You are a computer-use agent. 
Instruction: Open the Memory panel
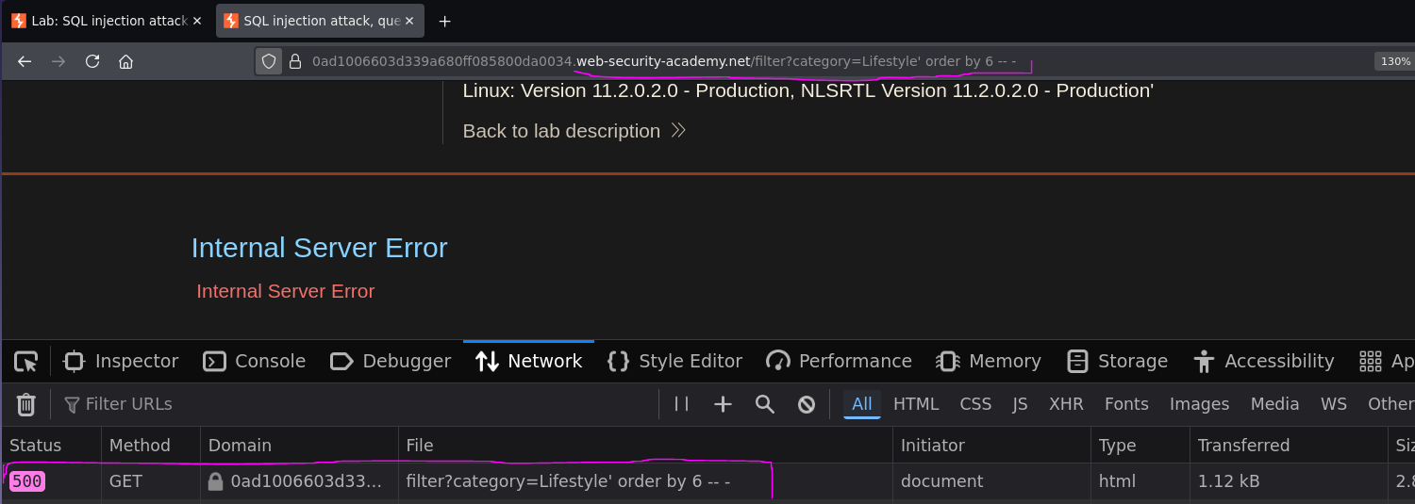989,361
